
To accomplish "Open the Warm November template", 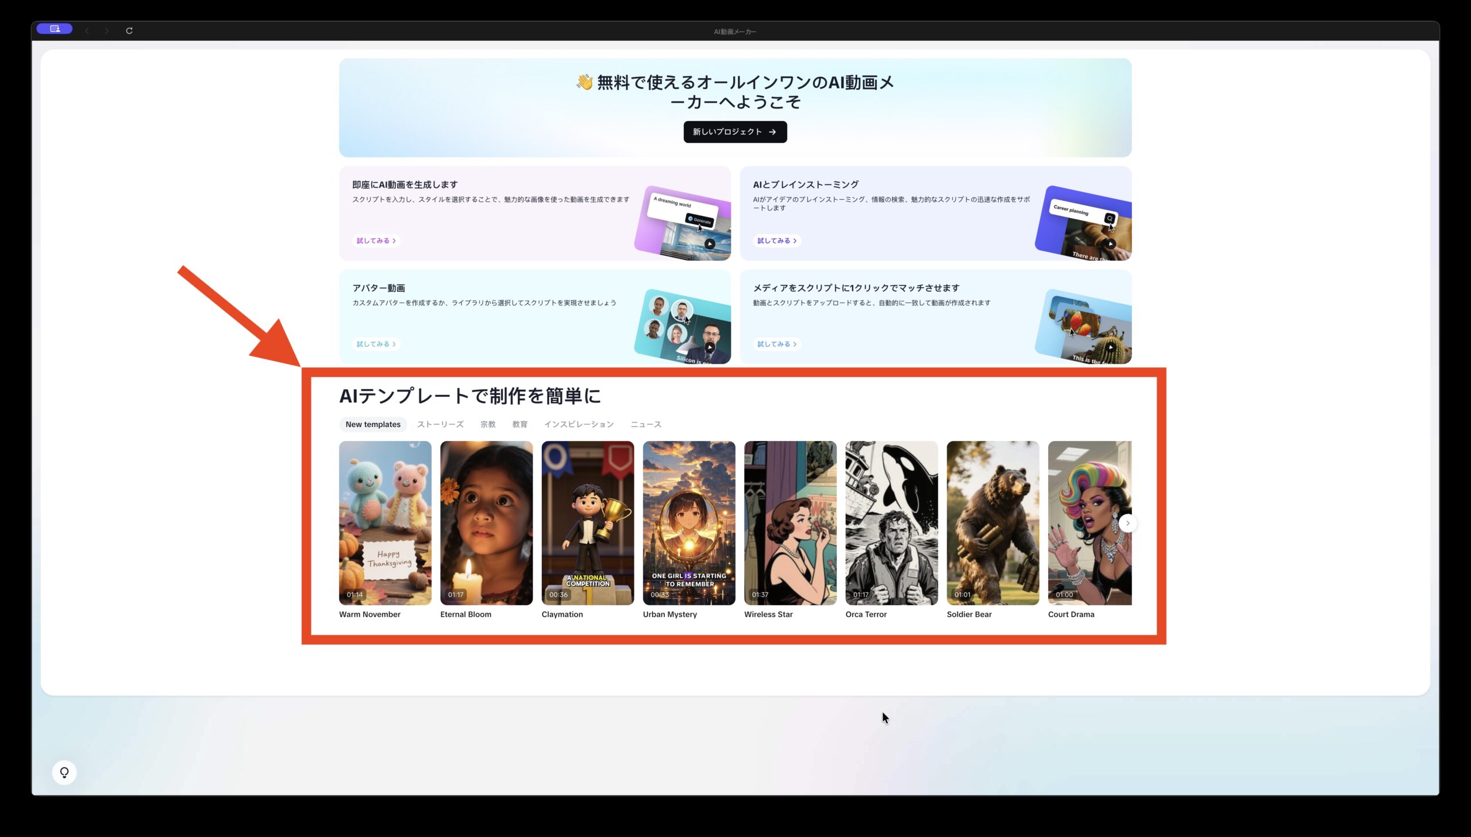I will click(x=385, y=522).
